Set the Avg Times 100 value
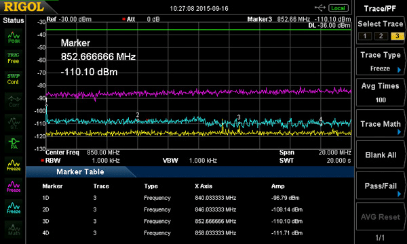The width and height of the screenshot is (407, 244). (381, 93)
